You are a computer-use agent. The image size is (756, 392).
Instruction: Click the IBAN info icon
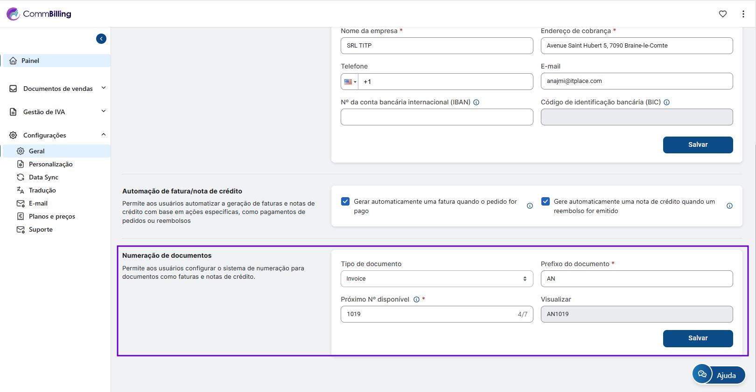coord(476,103)
